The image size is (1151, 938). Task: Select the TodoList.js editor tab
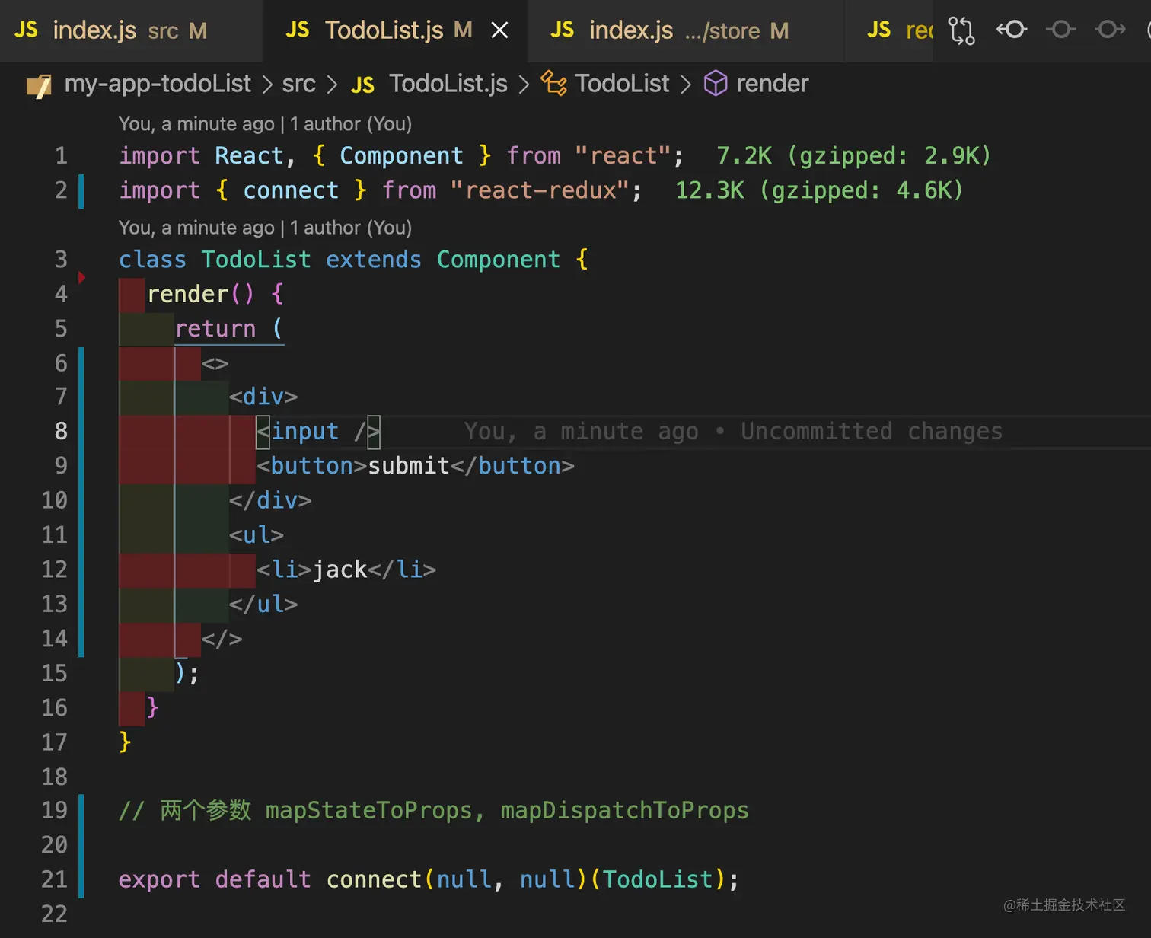point(395,30)
